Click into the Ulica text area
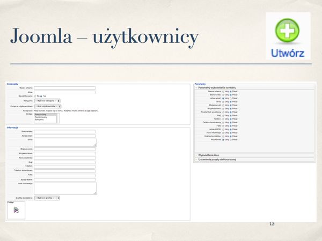Image resolution: width=322 pixels, height=241 pixels. 64,142
